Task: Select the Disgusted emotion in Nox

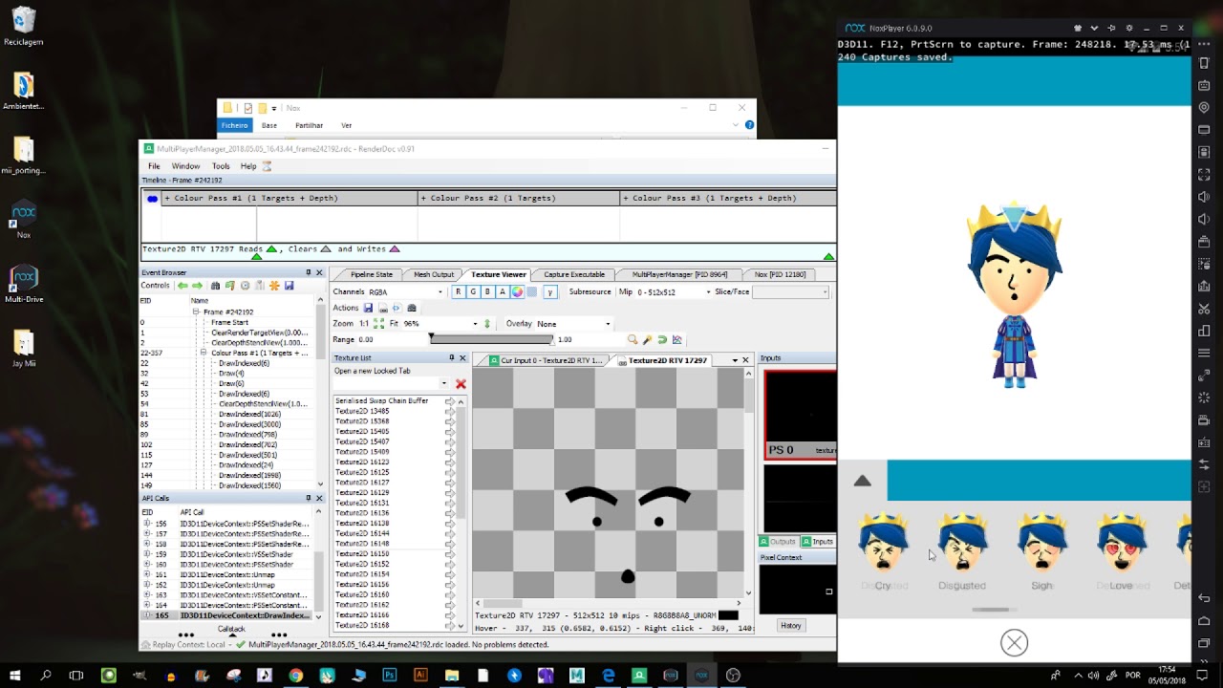Action: pos(962,551)
